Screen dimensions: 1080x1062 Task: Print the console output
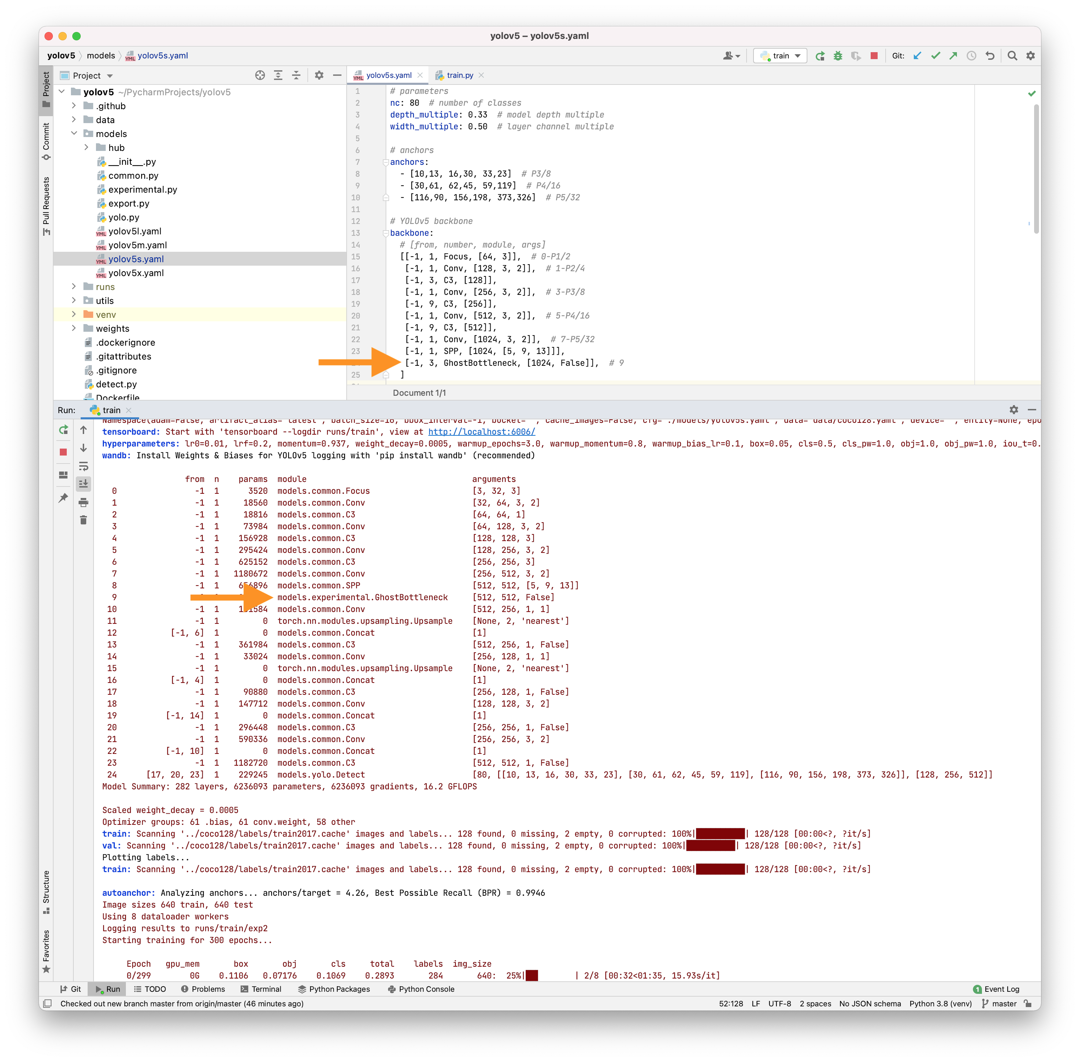click(x=84, y=502)
